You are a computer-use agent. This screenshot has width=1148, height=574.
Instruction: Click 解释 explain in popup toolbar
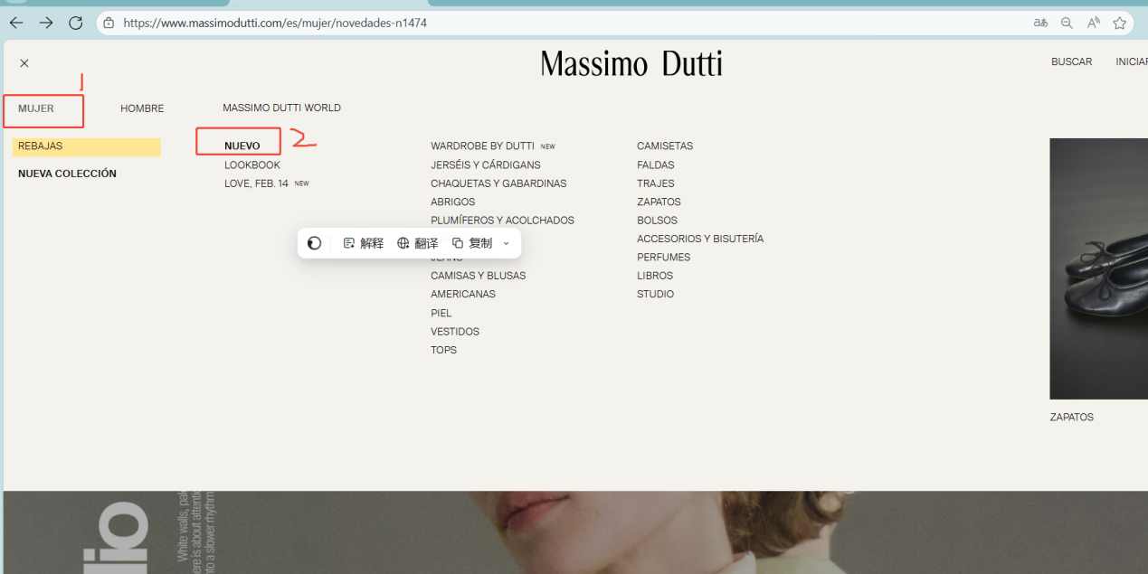click(x=364, y=243)
